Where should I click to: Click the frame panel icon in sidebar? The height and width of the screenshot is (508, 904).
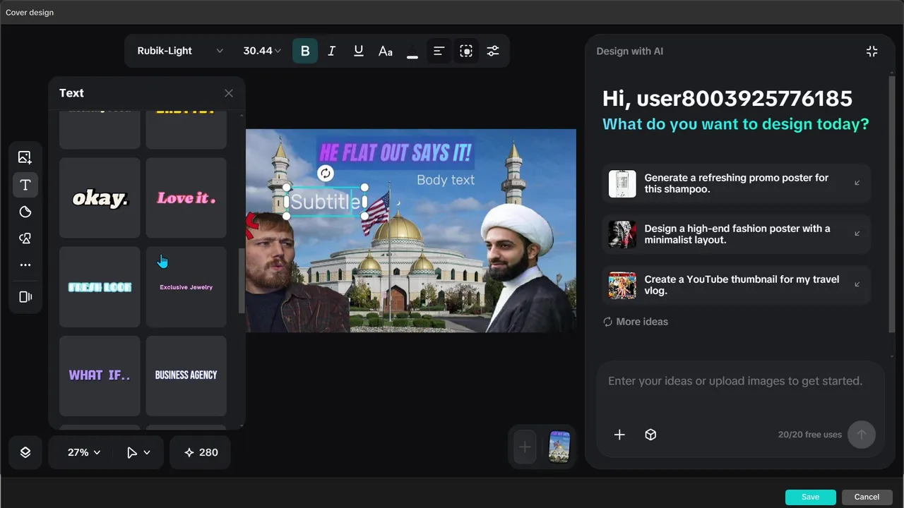25,297
